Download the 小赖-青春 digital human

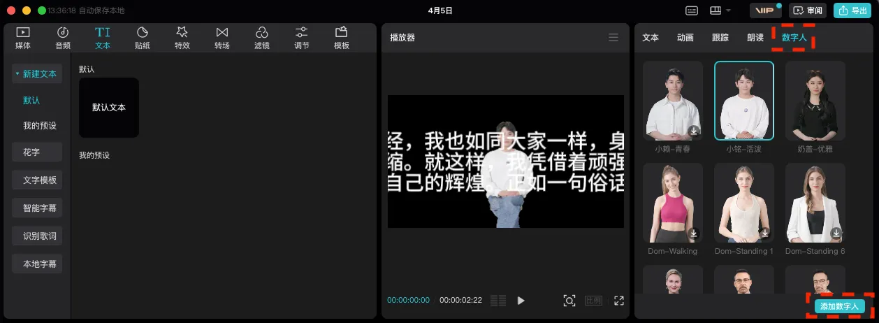coord(694,131)
